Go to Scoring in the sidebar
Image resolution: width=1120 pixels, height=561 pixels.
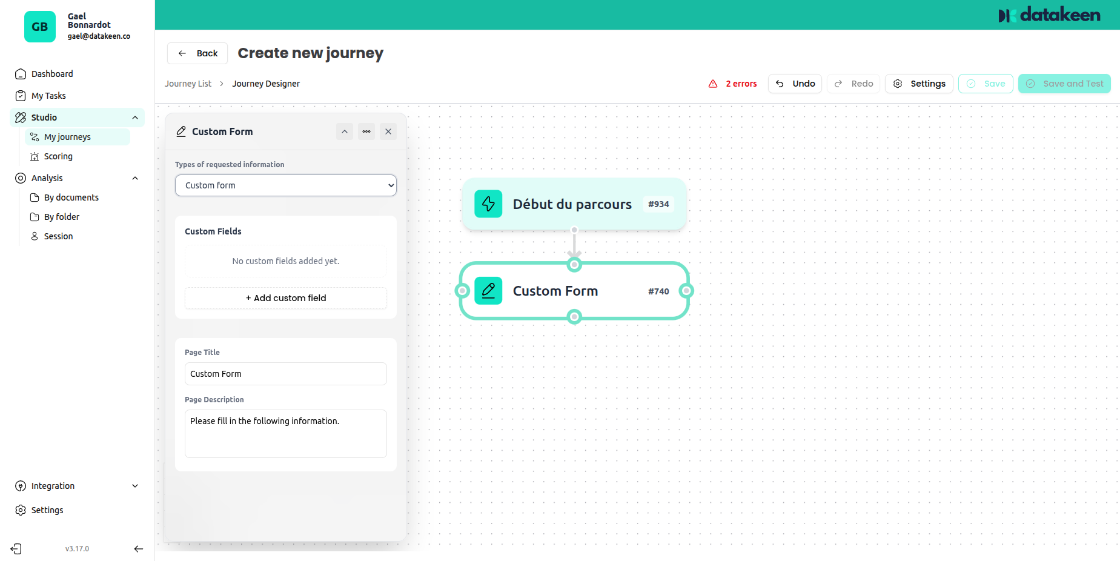[58, 156]
